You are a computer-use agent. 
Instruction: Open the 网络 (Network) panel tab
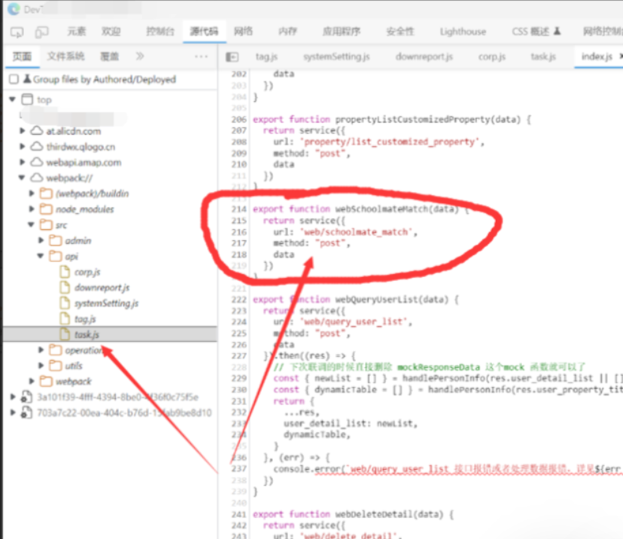[x=243, y=32]
